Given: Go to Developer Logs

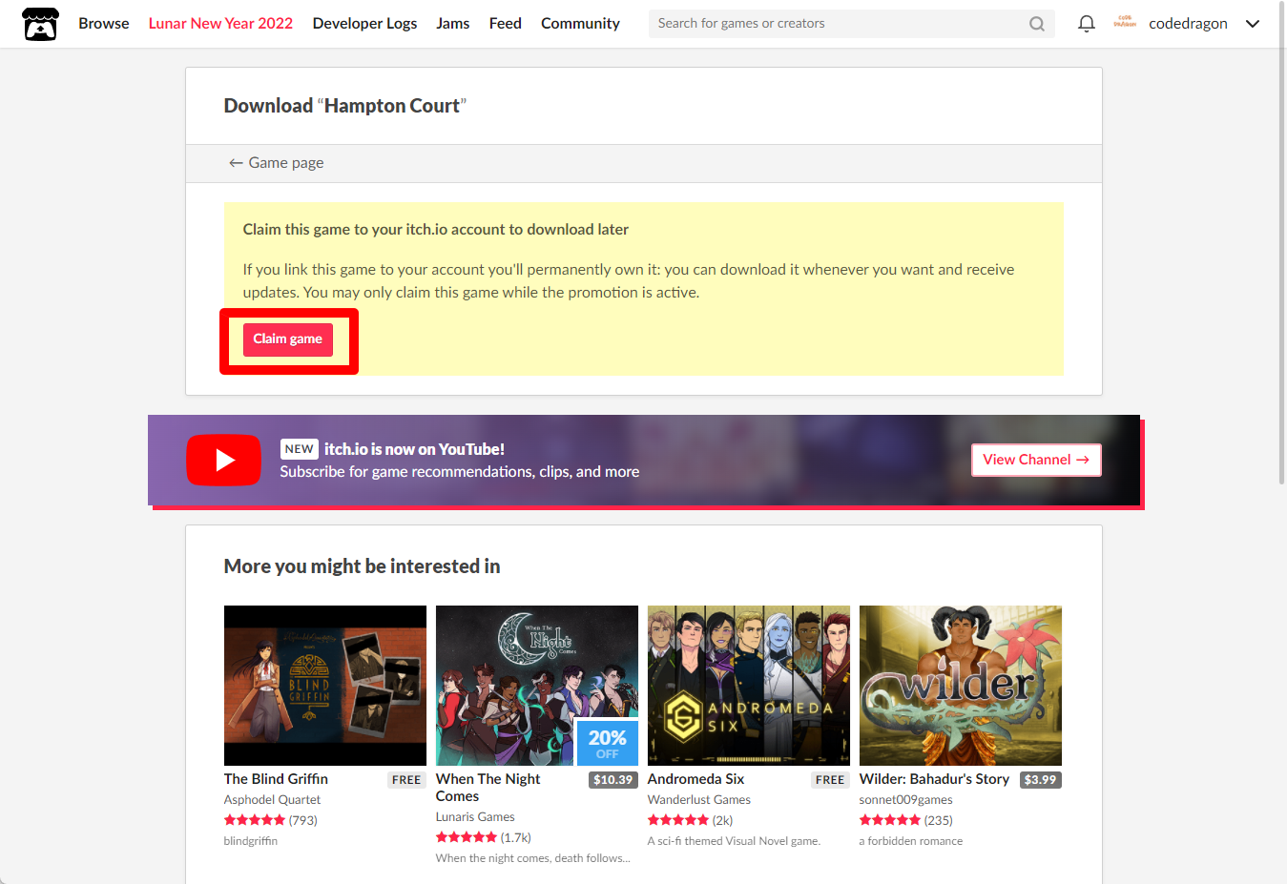Looking at the screenshot, I should pos(364,24).
